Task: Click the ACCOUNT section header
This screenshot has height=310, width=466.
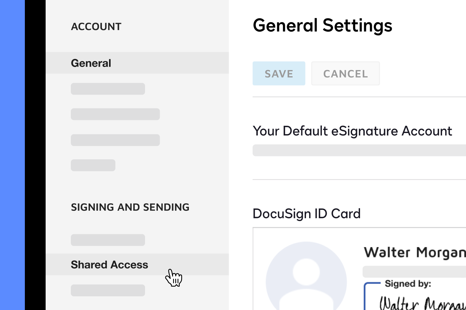Action: (96, 26)
